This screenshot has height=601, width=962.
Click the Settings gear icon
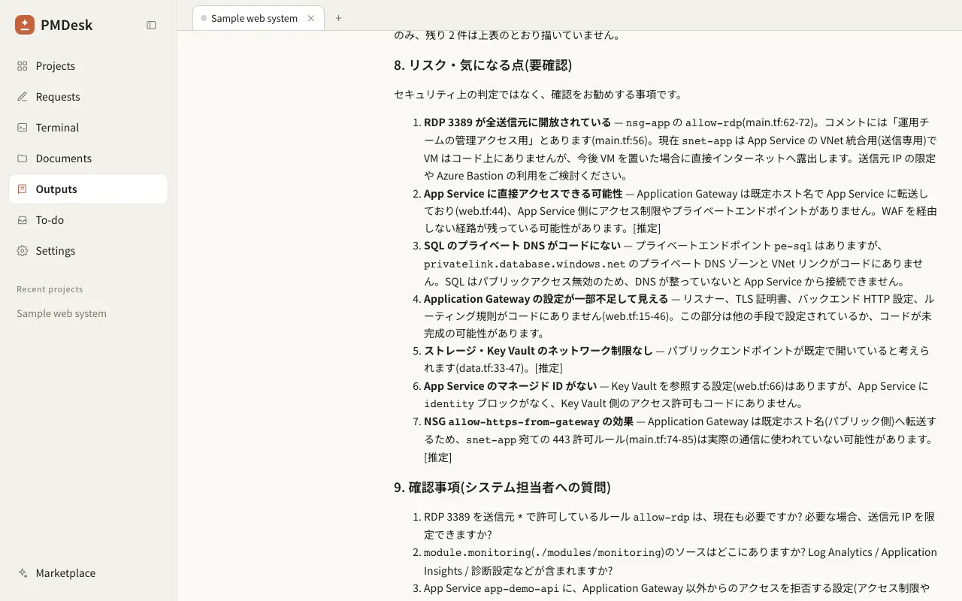(x=23, y=251)
